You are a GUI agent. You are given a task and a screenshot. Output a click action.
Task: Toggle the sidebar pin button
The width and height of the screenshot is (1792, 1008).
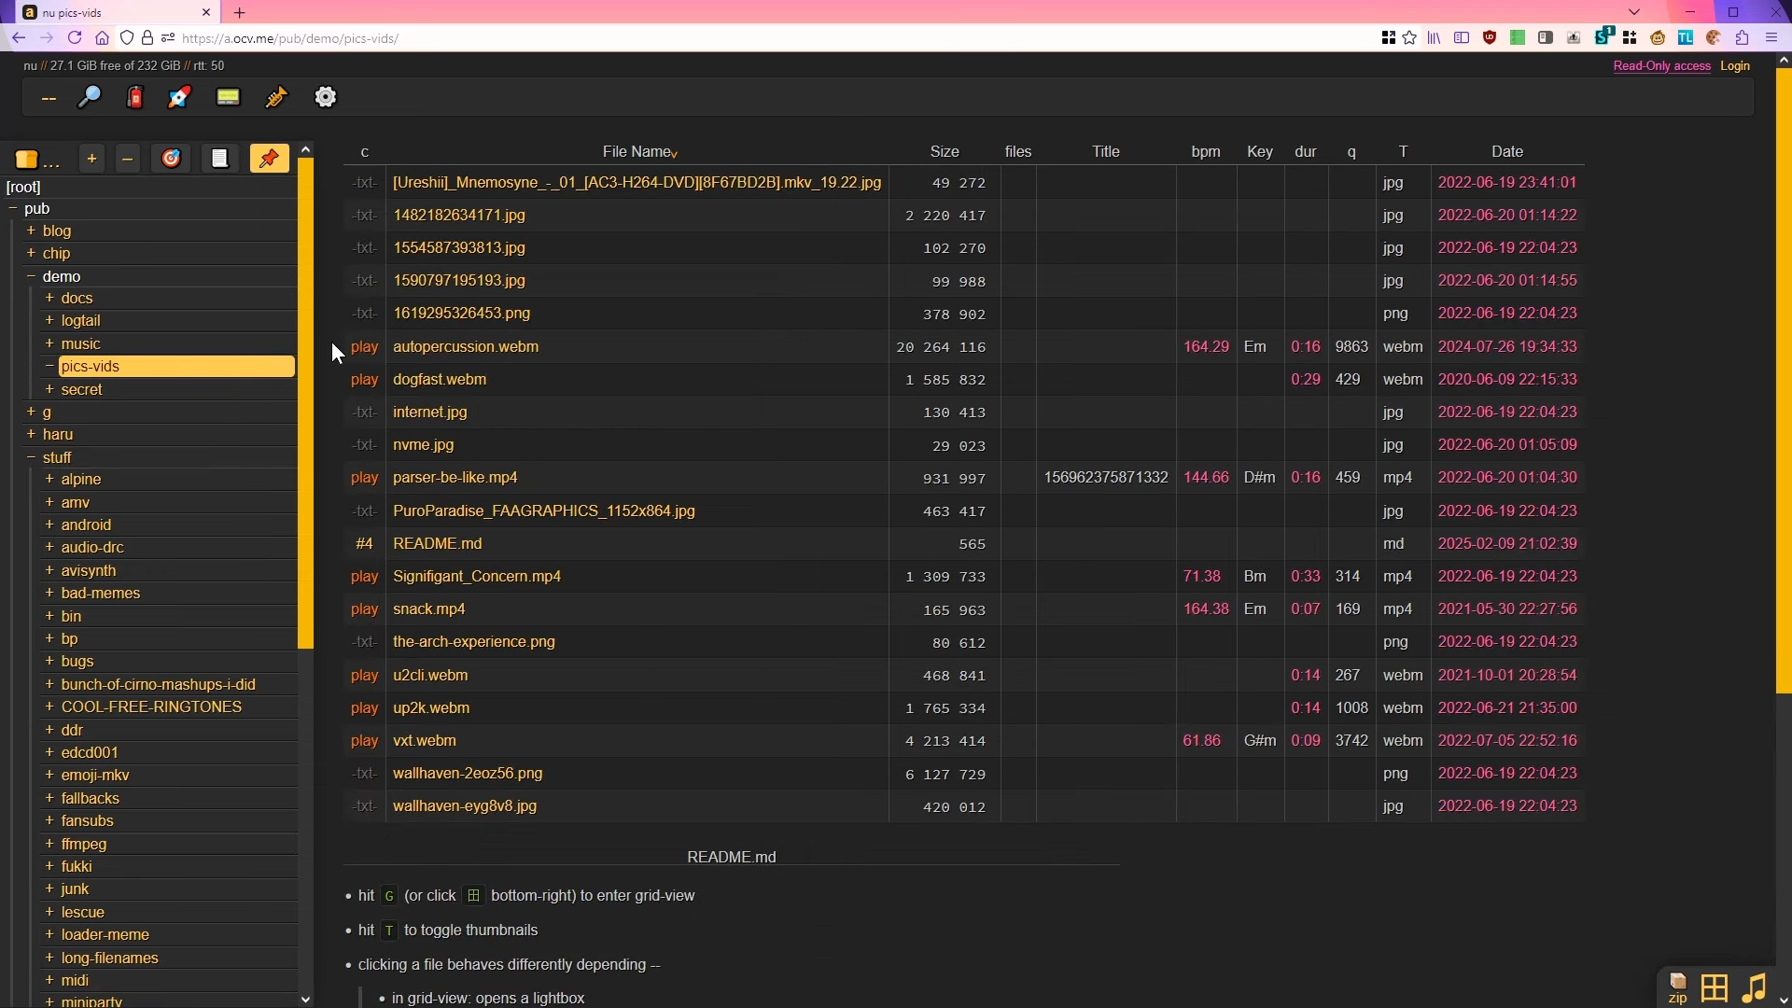click(x=269, y=159)
